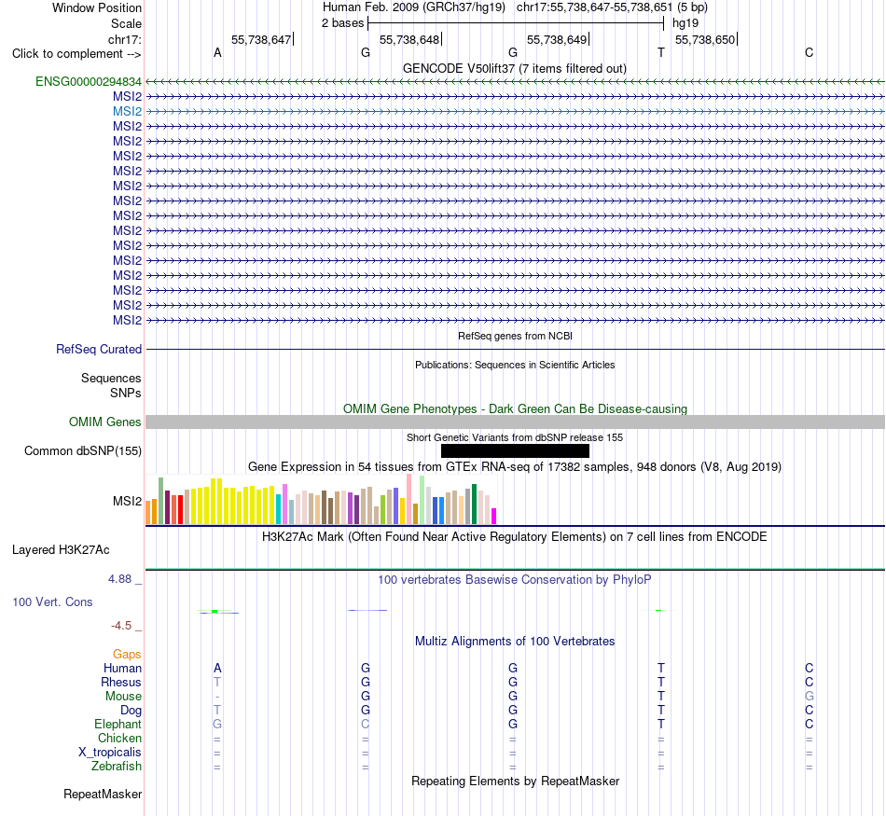Click the Human species label

click(122, 668)
